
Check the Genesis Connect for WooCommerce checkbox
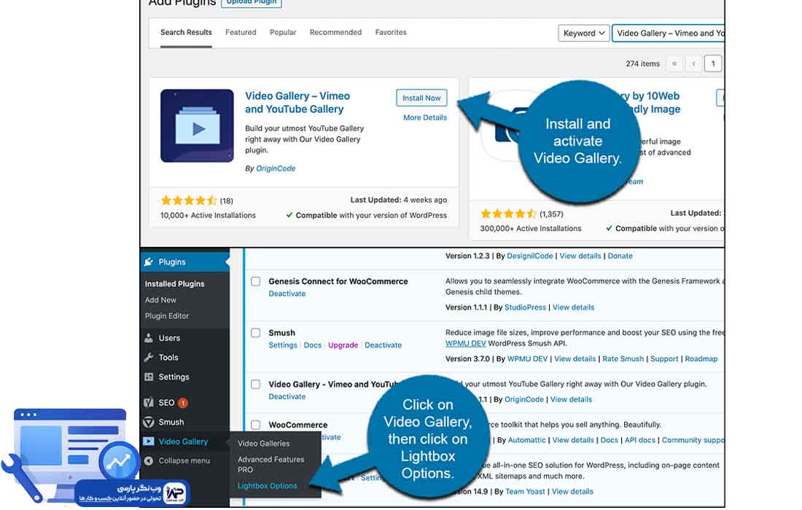pos(256,281)
